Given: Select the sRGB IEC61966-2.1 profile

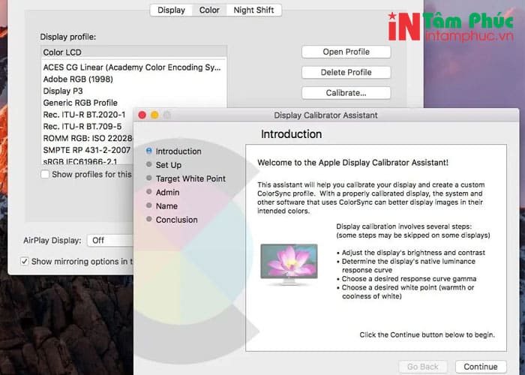Looking at the screenshot, I should point(88,160).
